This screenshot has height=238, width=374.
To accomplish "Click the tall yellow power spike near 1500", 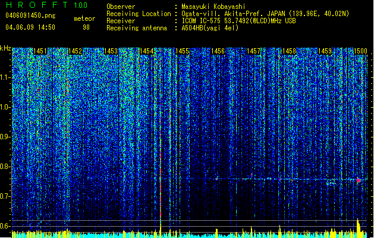I will pyautogui.click(x=359, y=228).
